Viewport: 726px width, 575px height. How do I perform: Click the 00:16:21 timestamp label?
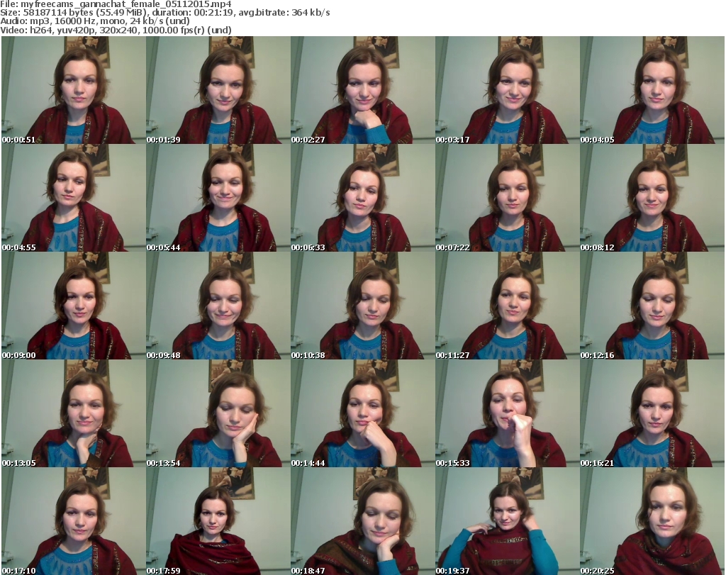(597, 463)
